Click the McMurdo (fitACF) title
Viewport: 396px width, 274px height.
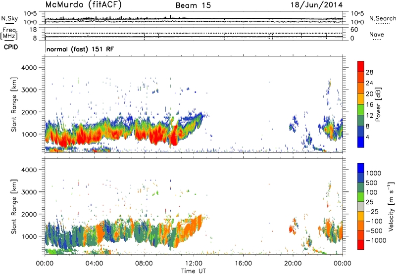83,5
